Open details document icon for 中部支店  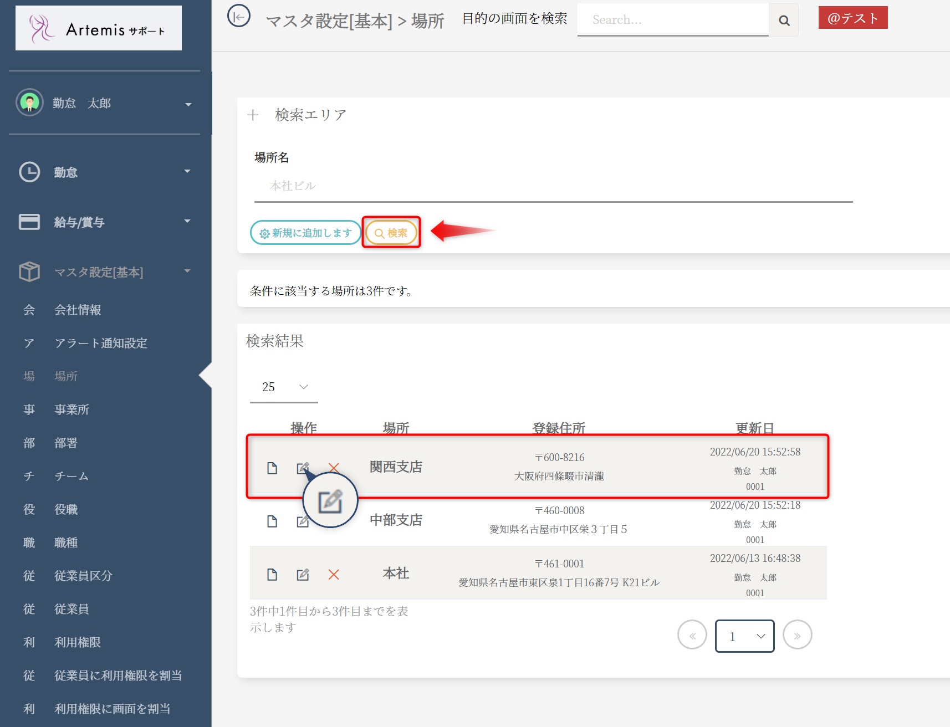pyautogui.click(x=272, y=521)
